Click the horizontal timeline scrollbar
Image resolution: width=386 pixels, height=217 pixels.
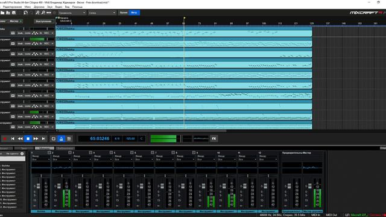pos(142,131)
